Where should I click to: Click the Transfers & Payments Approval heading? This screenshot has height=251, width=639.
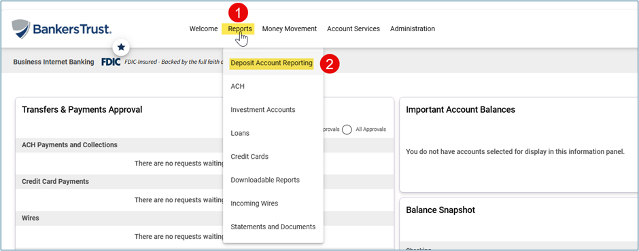pos(82,110)
